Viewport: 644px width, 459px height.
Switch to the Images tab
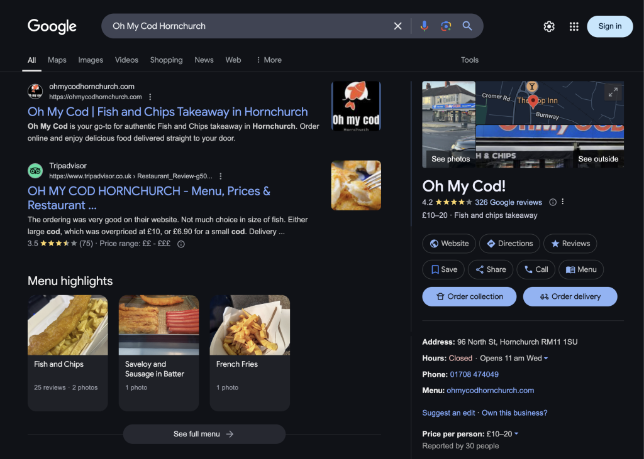point(91,60)
